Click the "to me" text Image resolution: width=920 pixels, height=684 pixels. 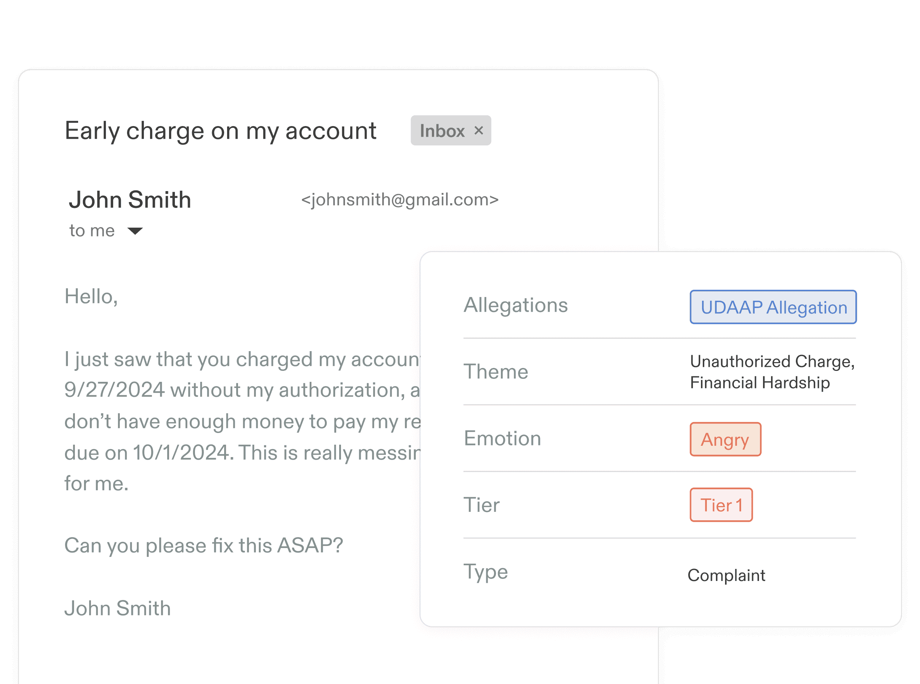(92, 231)
